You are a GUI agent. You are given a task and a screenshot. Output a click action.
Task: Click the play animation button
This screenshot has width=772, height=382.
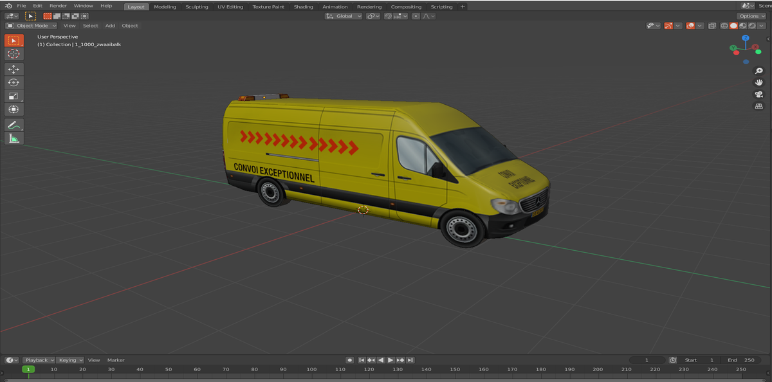tap(391, 360)
